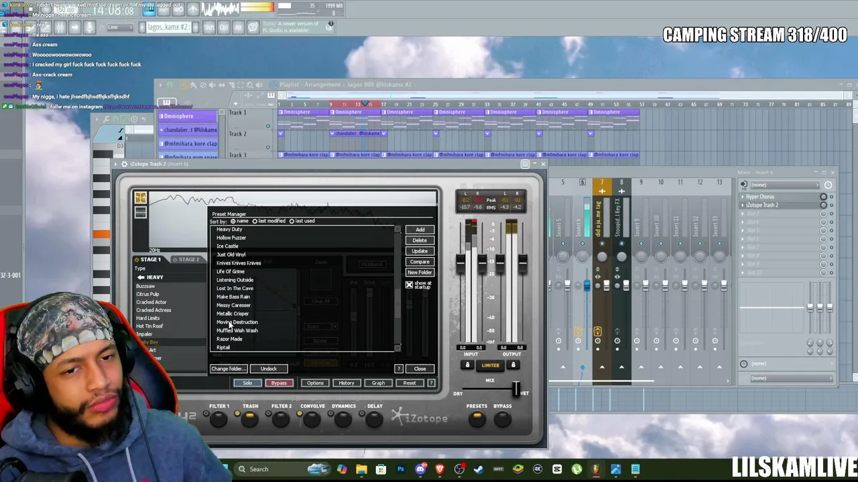Image resolution: width=858 pixels, height=482 pixels.
Task: Open the Graph view
Action: click(x=378, y=383)
